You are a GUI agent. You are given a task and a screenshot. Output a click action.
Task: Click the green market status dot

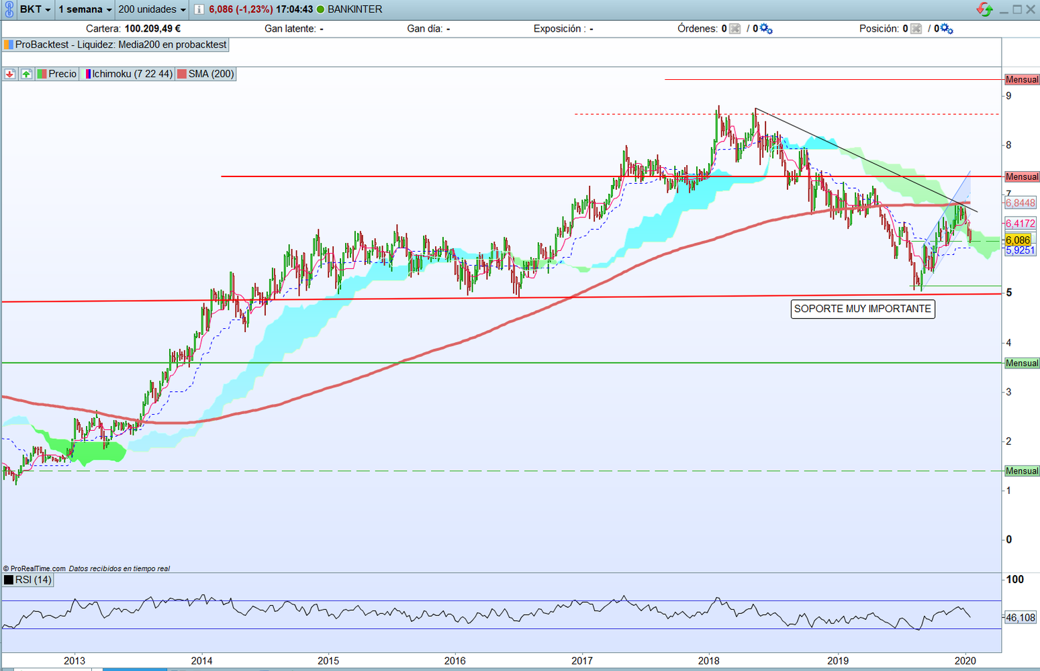(x=320, y=9)
